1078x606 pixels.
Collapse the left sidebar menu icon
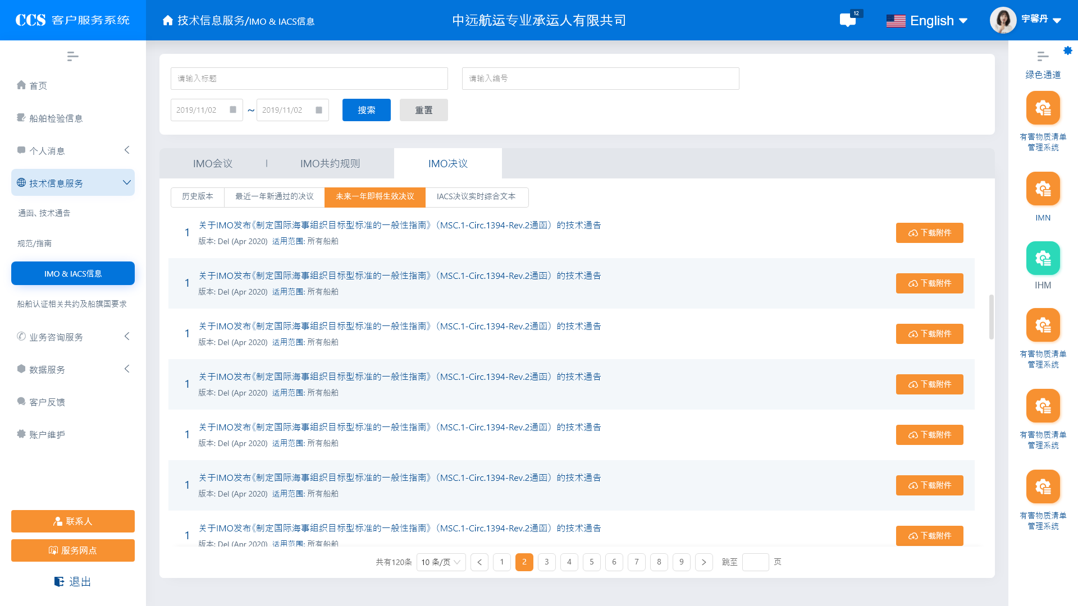pos(72,56)
